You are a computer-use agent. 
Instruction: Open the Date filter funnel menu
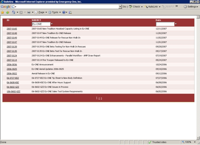(176, 24)
